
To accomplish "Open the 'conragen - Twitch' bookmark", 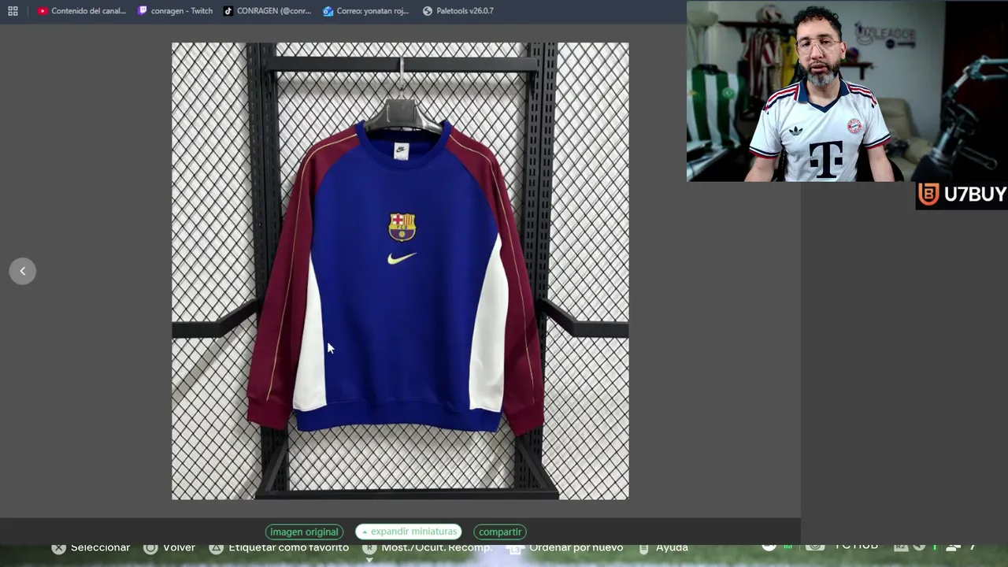I will tap(175, 11).
